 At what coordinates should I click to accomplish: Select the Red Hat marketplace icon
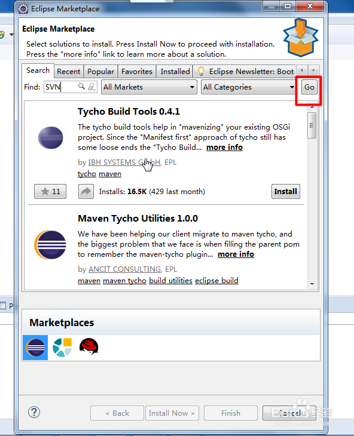click(x=89, y=346)
